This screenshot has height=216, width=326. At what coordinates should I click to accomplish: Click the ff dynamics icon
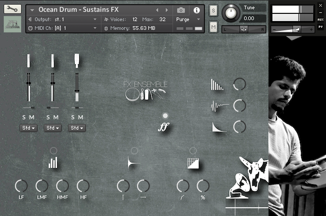(x=163, y=127)
